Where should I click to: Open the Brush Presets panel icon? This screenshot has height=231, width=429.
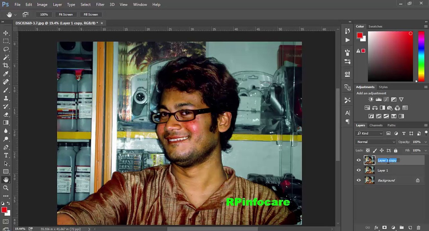coord(347,62)
